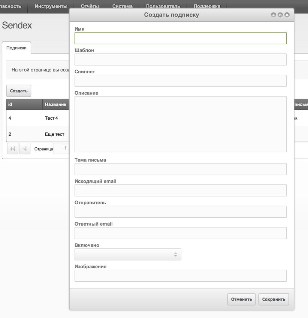This screenshot has width=308, height=318.
Task: Close the Создать подписку dialog
Action: 287,15
